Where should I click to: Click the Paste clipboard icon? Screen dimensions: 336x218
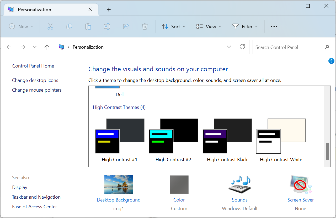coord(88,26)
